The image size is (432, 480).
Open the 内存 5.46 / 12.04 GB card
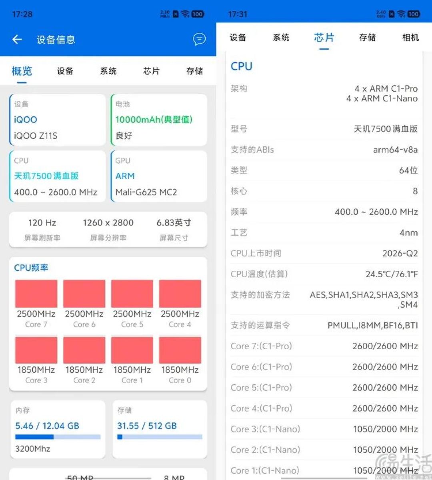(58, 430)
